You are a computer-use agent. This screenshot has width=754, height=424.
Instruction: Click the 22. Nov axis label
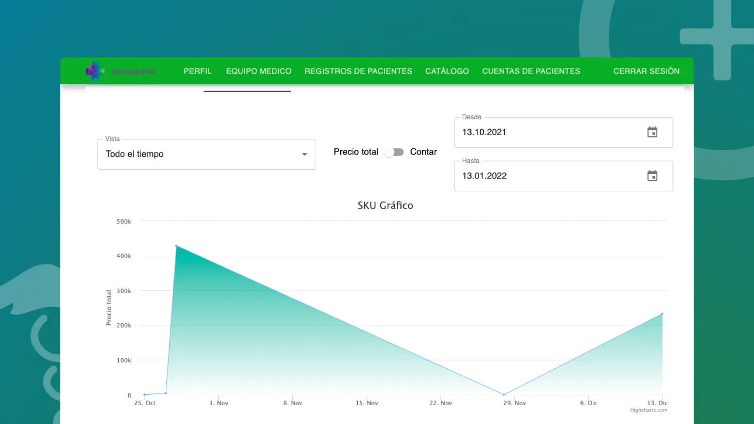(x=441, y=403)
